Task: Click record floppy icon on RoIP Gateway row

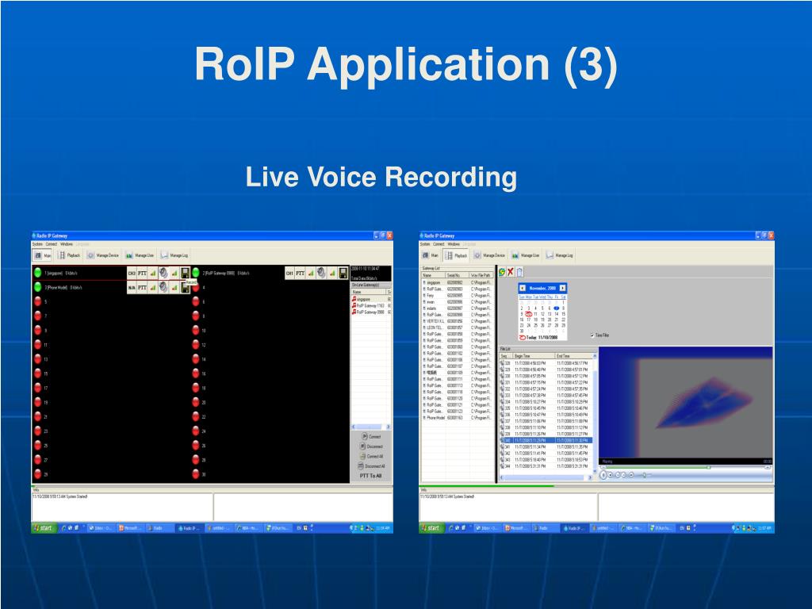Action: [343, 273]
